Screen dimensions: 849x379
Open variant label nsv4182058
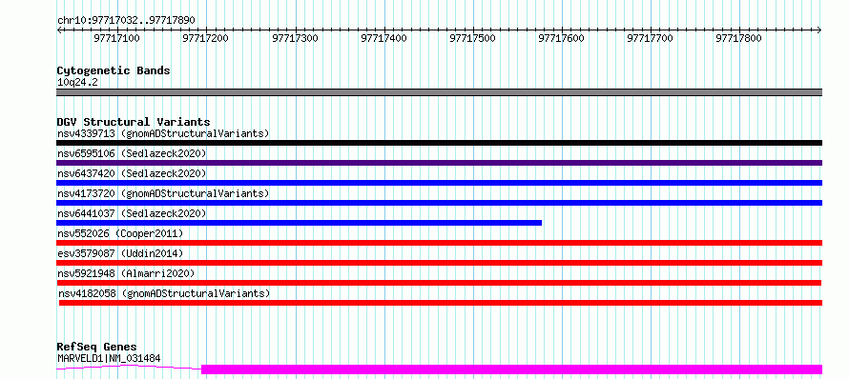[x=164, y=293]
